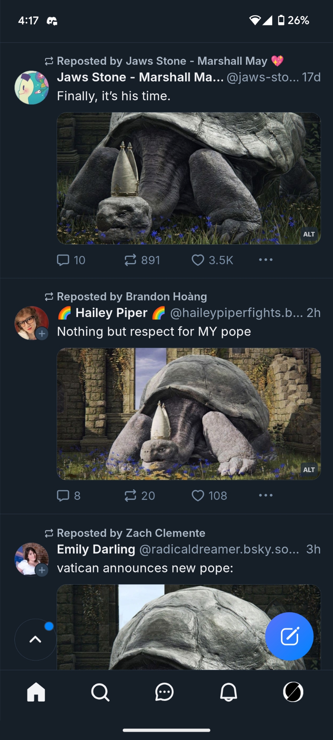Screen dimensions: 333x740
Task: Open more options on Jaws Stone post
Action: tap(266, 260)
